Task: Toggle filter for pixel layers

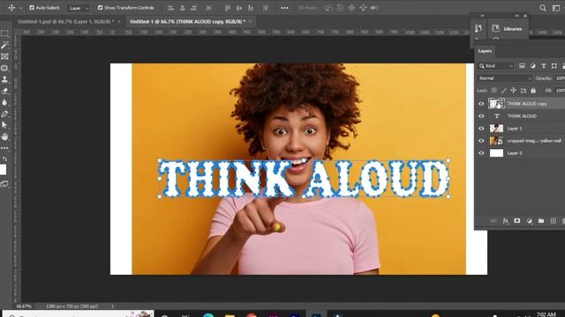Action: tap(522, 66)
